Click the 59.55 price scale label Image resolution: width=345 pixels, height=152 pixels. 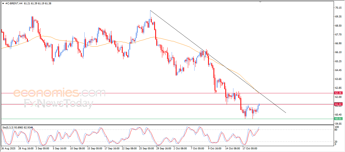click(338, 124)
